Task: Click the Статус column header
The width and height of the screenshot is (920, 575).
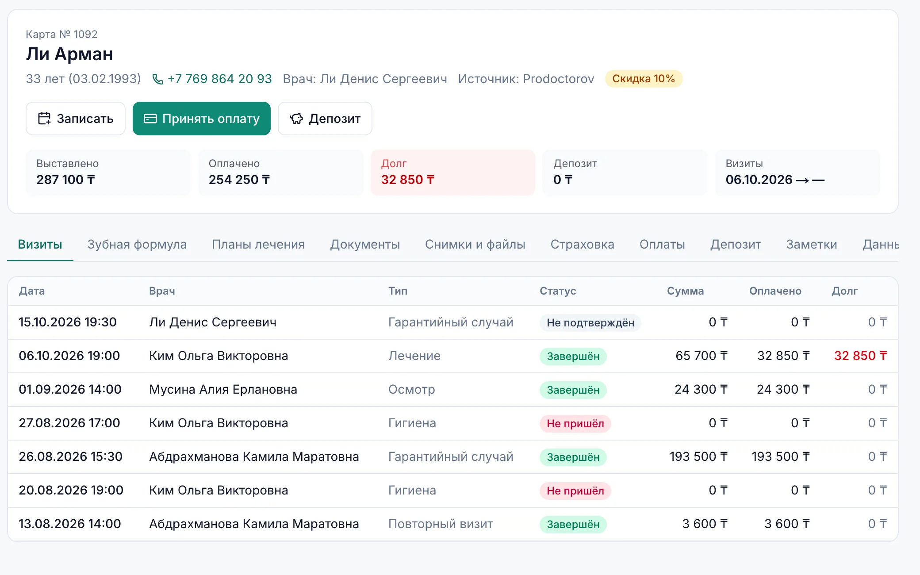Action: coord(558,291)
